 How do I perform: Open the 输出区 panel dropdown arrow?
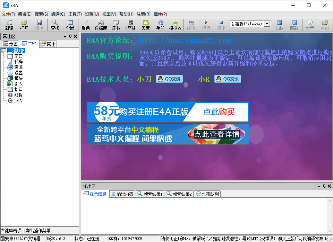point(319,187)
